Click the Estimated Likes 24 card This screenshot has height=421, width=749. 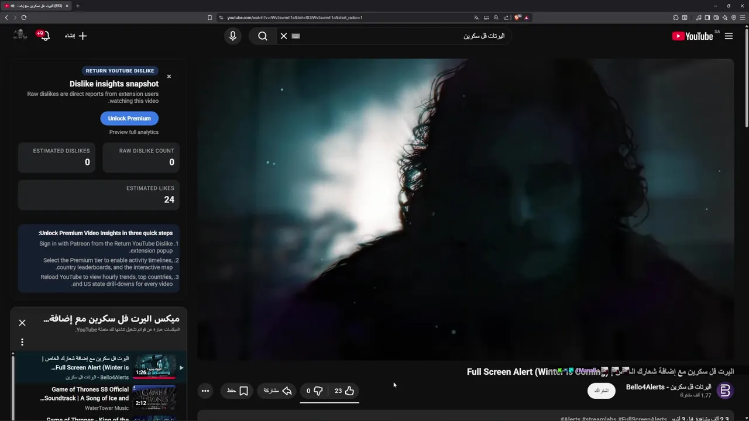pyautogui.click(x=99, y=195)
